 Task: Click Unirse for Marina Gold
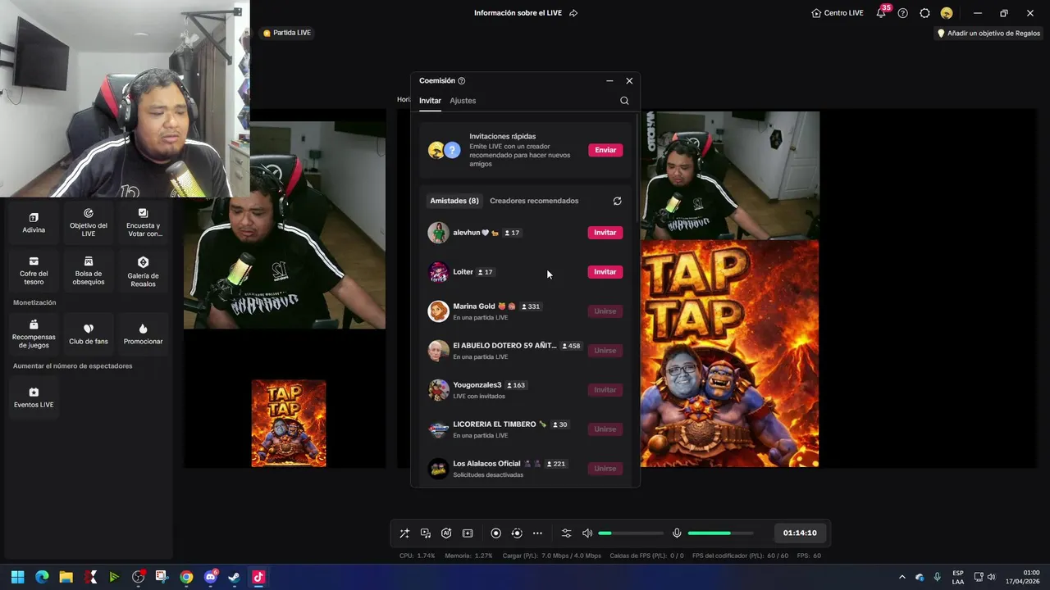click(605, 311)
